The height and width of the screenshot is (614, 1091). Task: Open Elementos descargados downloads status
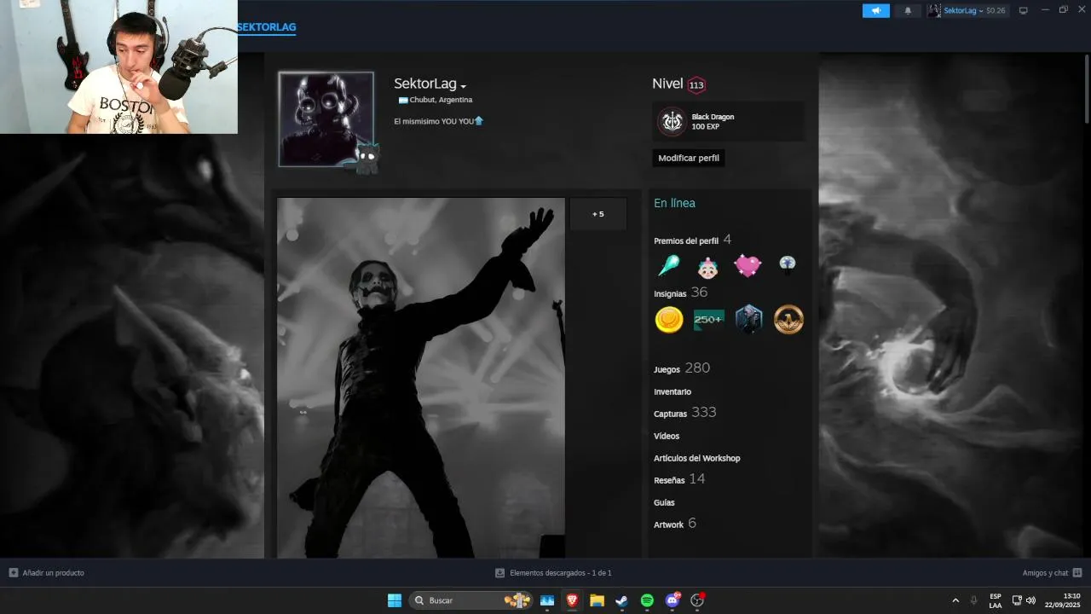(x=553, y=573)
